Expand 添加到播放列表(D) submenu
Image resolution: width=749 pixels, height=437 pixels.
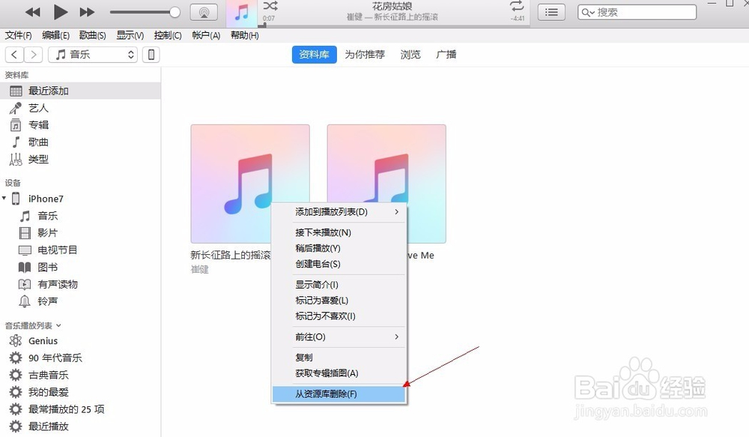point(339,212)
